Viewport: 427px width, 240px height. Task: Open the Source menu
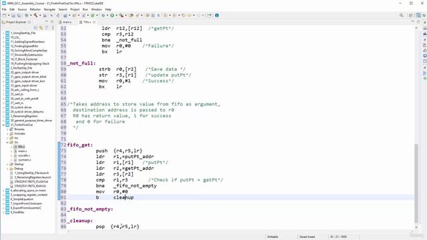(22, 9)
